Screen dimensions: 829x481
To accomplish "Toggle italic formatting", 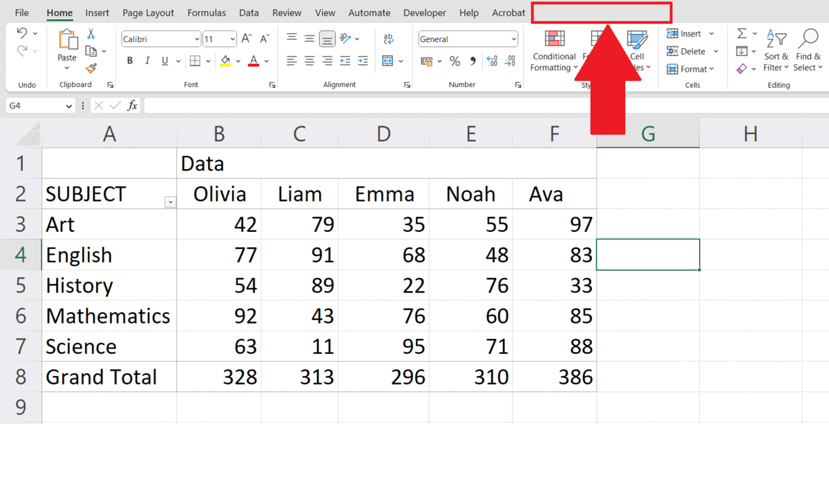I will (x=146, y=61).
